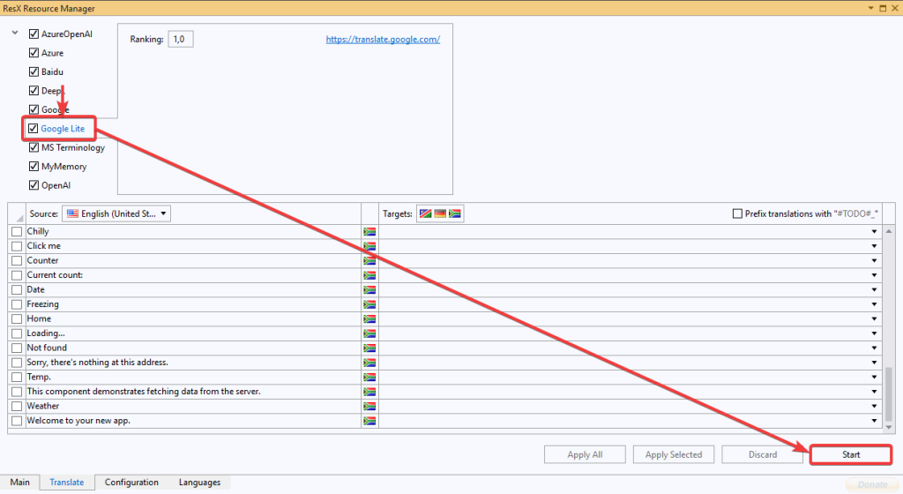Click the flag icon in the Not found row
This screenshot has height=494, width=903.
click(369, 348)
